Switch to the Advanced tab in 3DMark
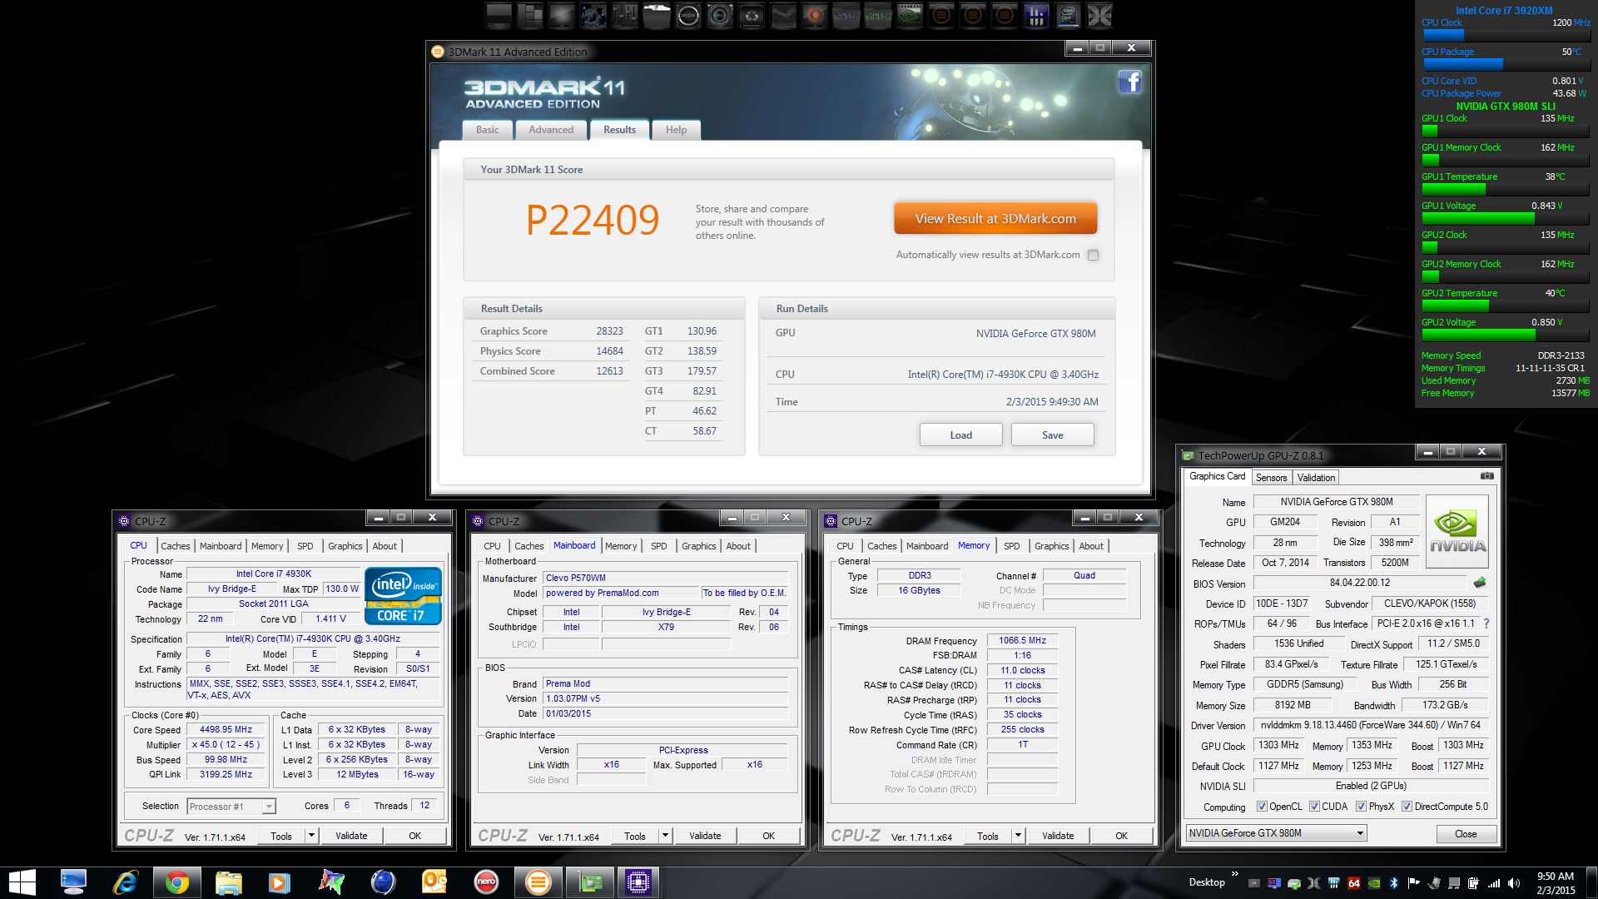This screenshot has height=899, width=1598. tap(550, 130)
